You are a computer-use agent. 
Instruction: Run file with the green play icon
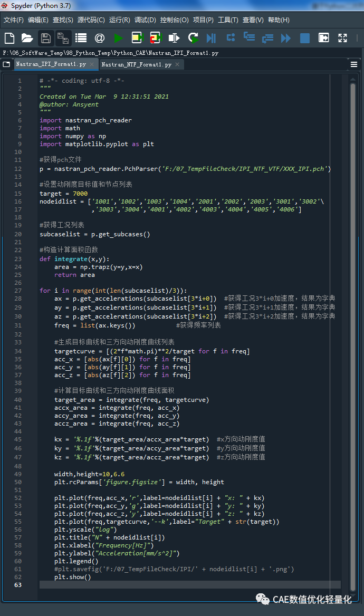coord(118,38)
